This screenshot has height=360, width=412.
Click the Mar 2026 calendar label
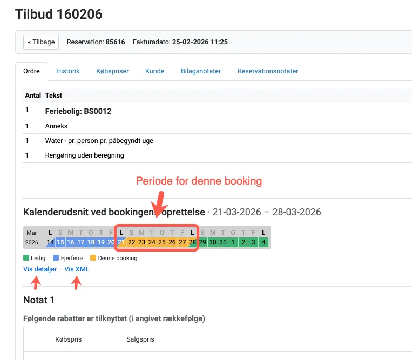click(x=31, y=237)
